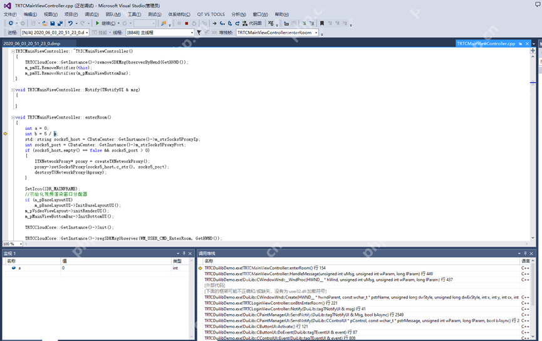This screenshot has height=341, width=542.
Task: Click the Show Next Statement arrow icon
Action: (x=214, y=23)
